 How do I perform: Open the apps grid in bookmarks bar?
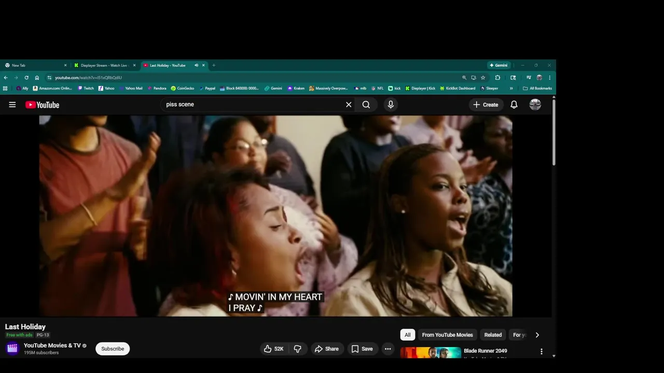[5, 89]
